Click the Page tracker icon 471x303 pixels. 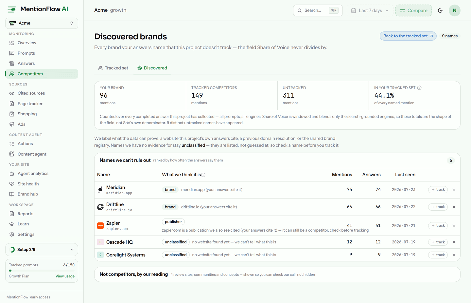point(12,104)
